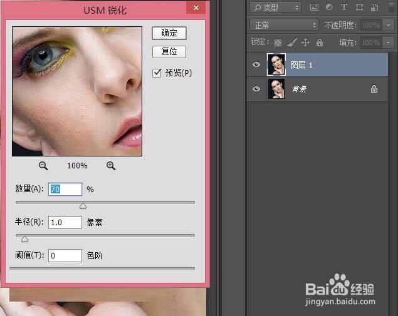398x316 pixels.
Task: Click the 100% zoom level text
Action: point(77,166)
